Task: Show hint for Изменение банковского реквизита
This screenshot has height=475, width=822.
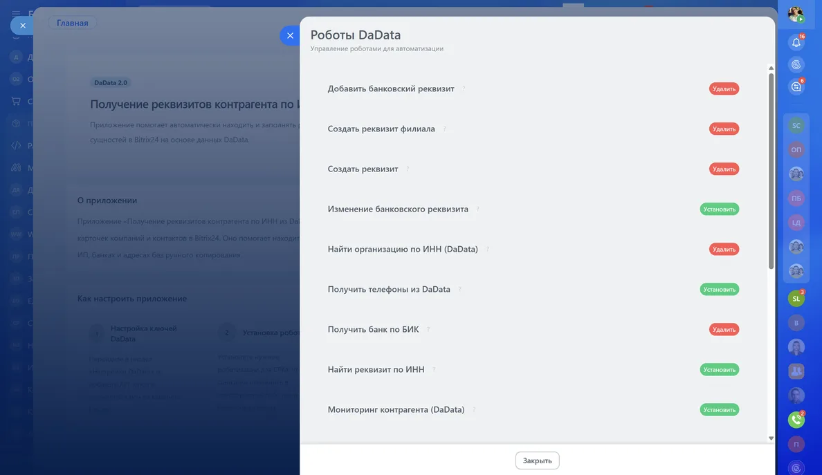Action: pyautogui.click(x=477, y=209)
